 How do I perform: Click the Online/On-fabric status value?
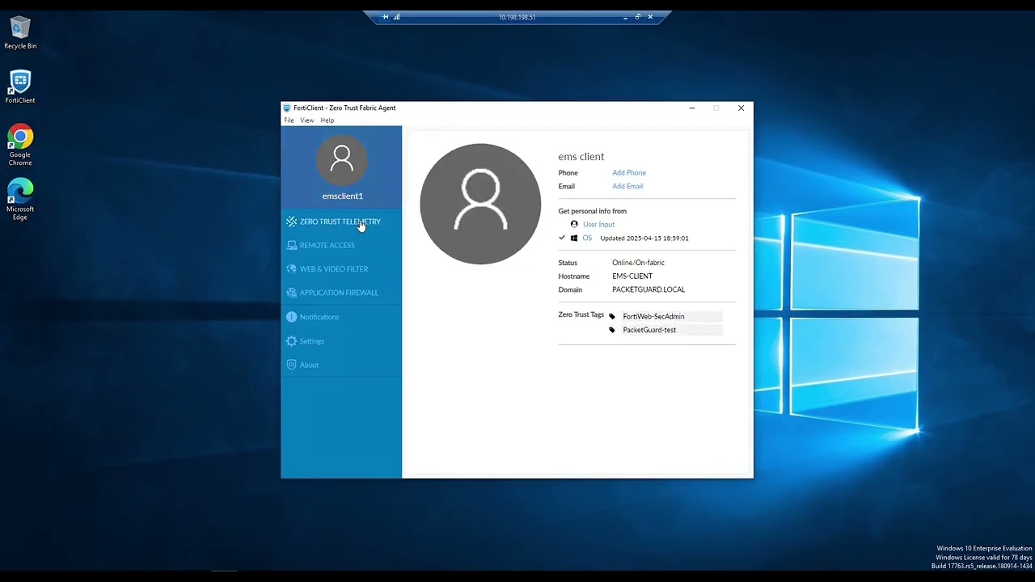tap(639, 263)
